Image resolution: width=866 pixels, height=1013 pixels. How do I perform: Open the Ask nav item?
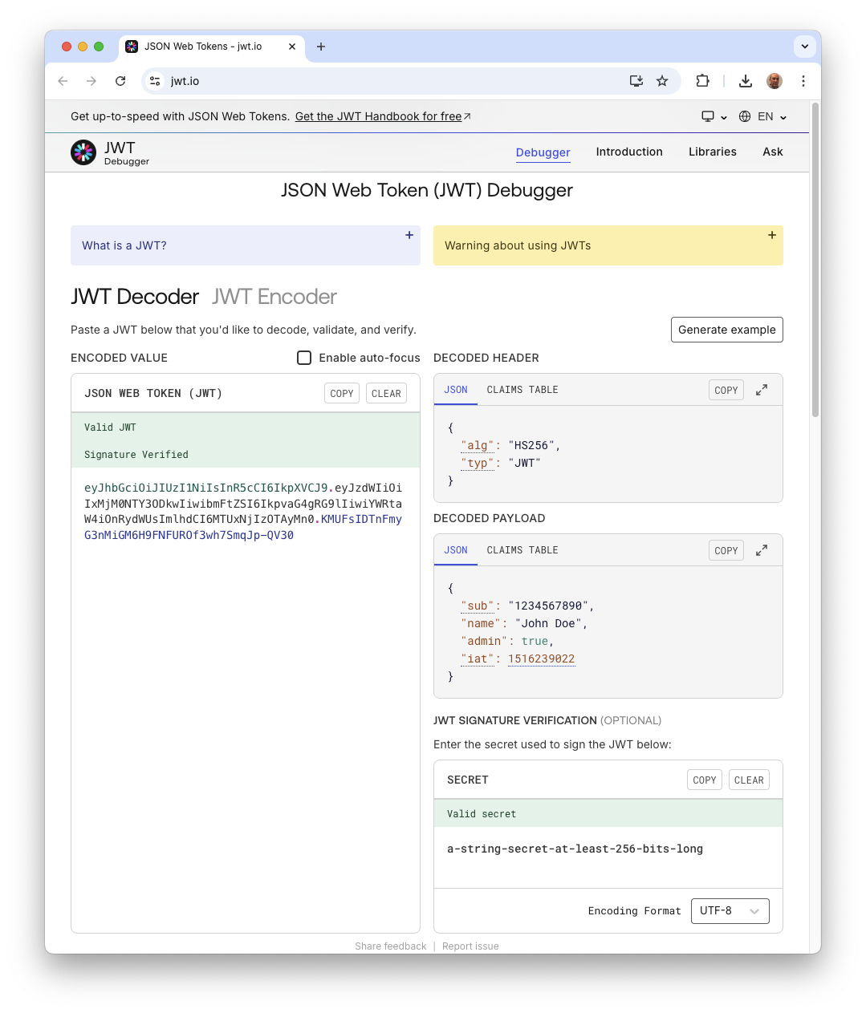773,152
